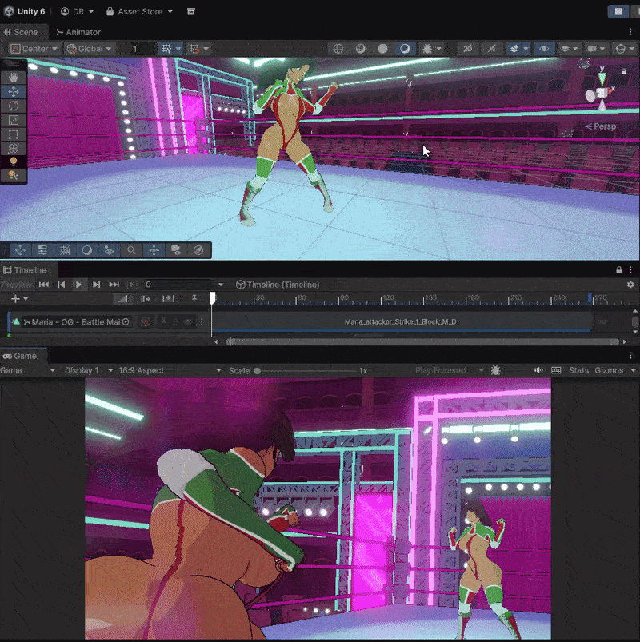Open the Scene debug draw mode bug icon
This screenshot has height=642, width=640.
pyautogui.click(x=427, y=49)
